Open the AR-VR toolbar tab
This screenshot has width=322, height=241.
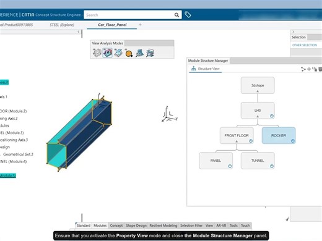coord(221,226)
